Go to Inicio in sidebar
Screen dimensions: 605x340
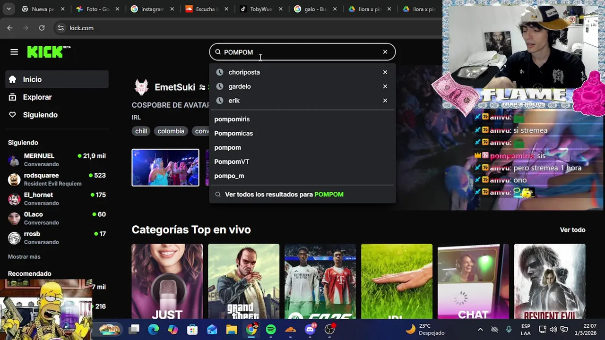click(x=57, y=79)
